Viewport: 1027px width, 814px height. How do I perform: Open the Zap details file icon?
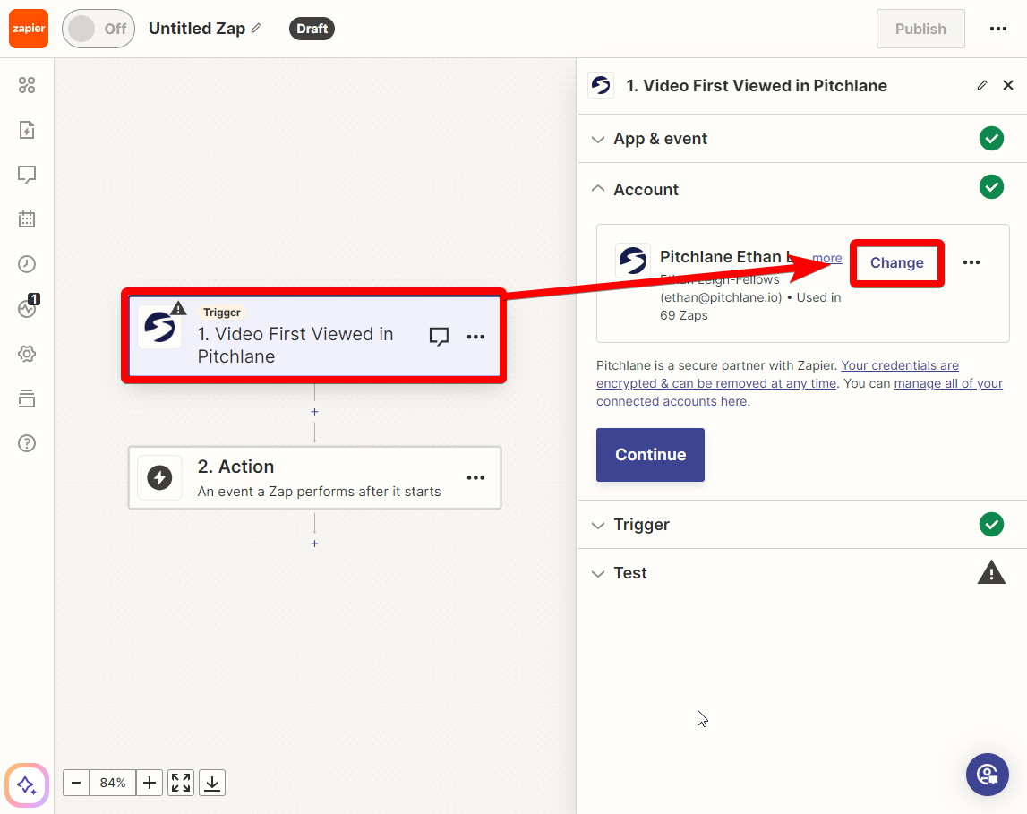point(27,130)
